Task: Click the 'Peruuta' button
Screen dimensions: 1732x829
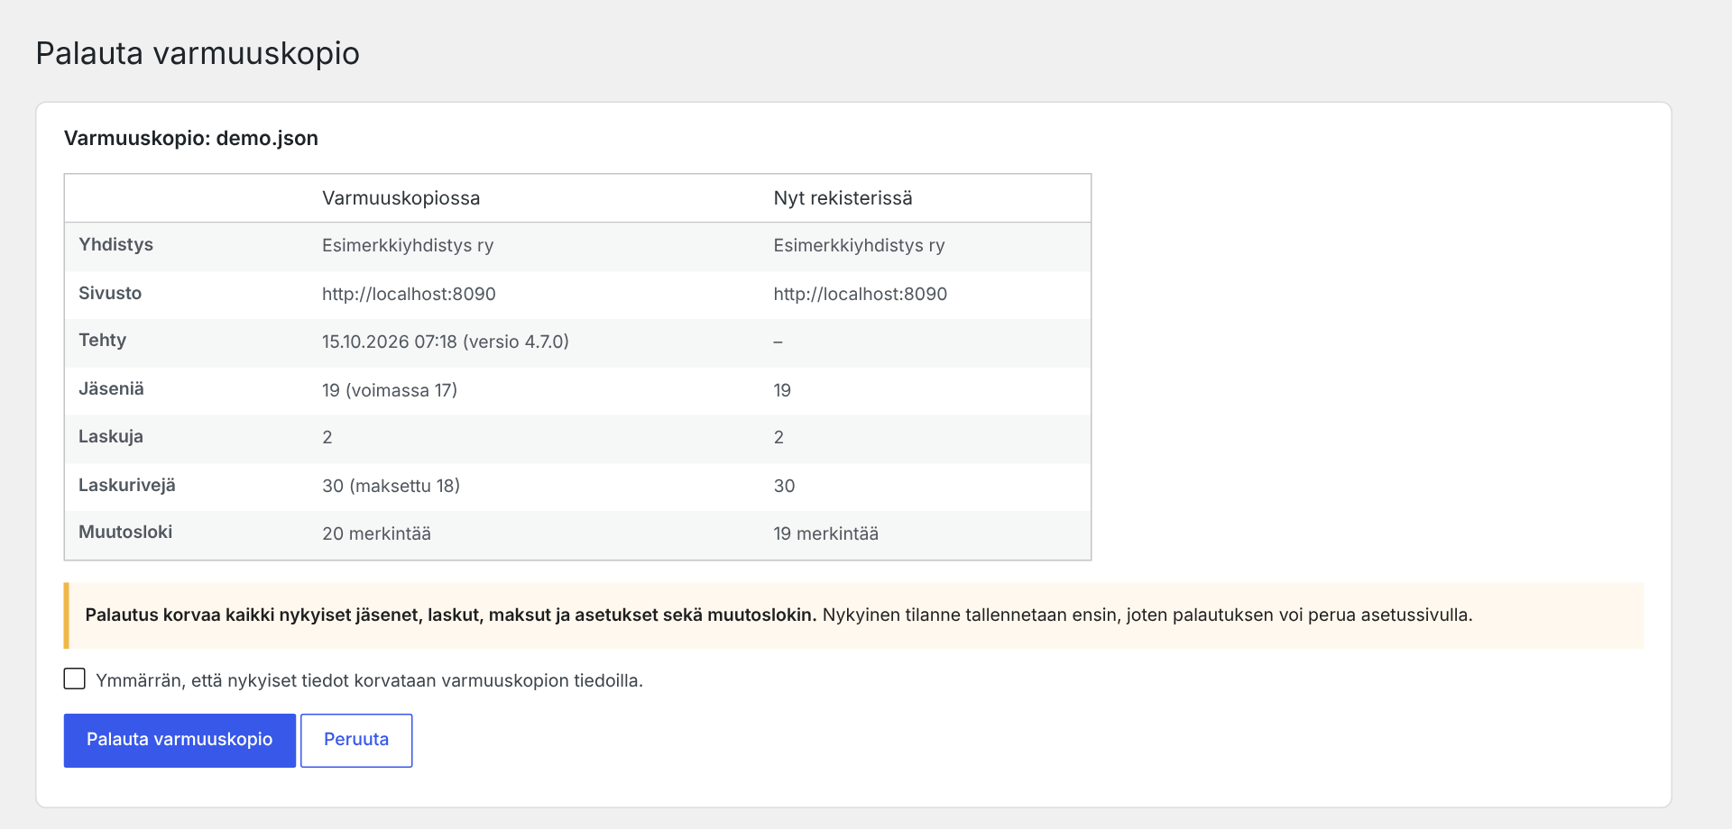Action: tap(356, 741)
